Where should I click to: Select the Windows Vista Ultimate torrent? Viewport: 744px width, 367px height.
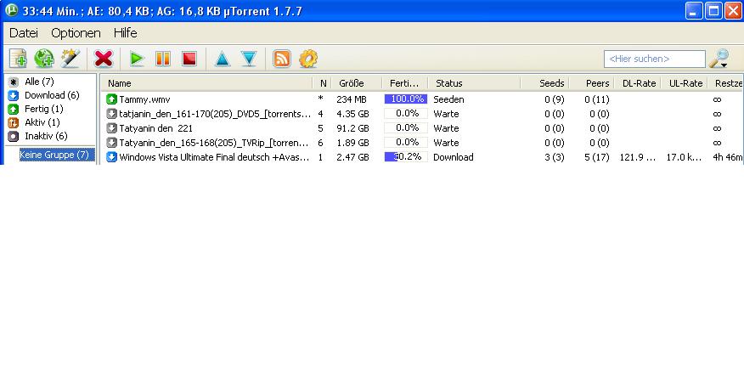[x=422, y=157]
